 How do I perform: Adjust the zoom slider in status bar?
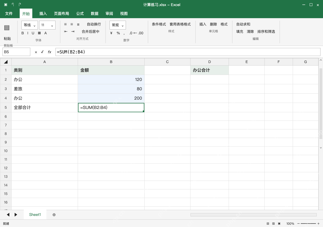tap(308, 223)
